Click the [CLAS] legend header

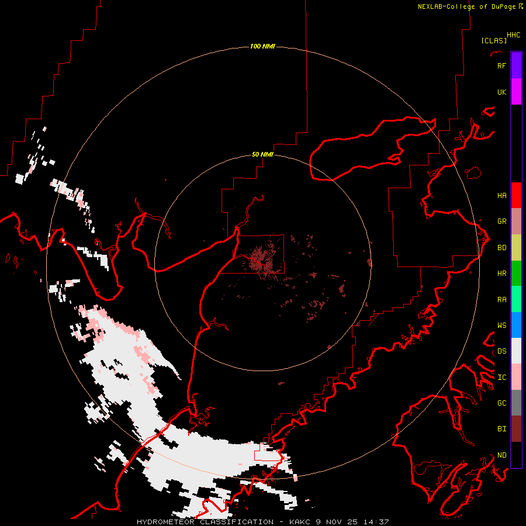[x=494, y=40]
